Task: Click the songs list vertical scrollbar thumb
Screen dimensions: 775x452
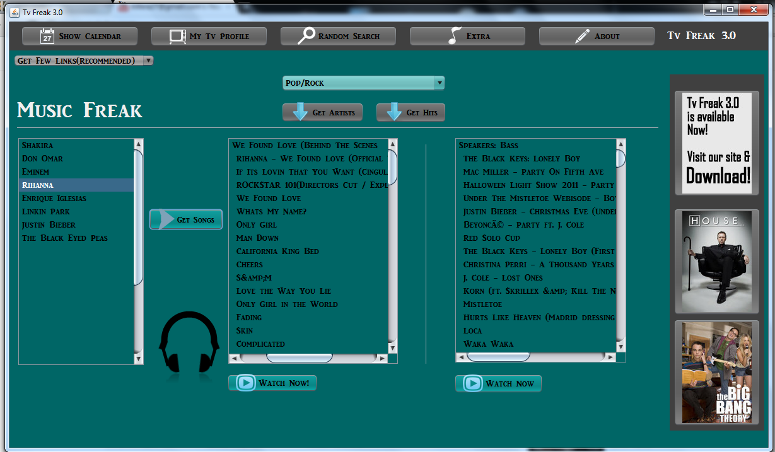Action: (x=393, y=168)
